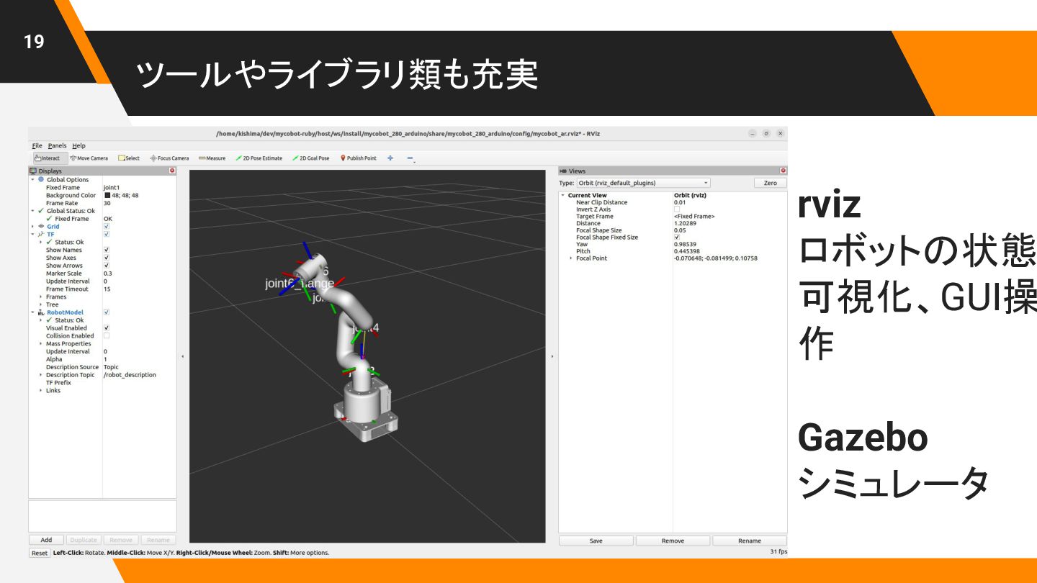This screenshot has width=1037, height=583.
Task: Expand the Tree node under TF
Action: pyautogui.click(x=40, y=304)
